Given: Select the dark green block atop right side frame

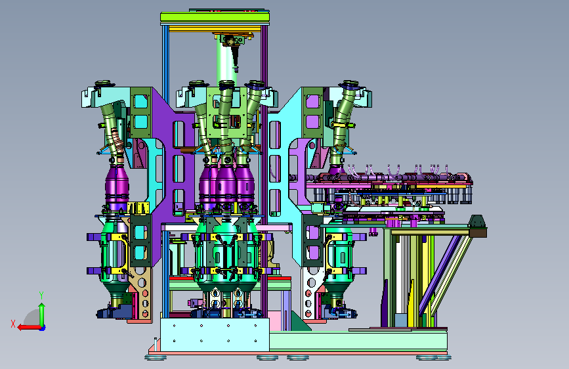Looking at the screenshot, I should tap(478, 222).
